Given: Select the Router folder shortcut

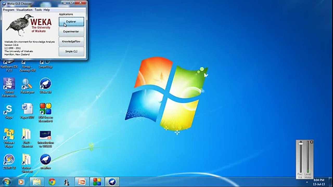Looking at the screenshot, I should tap(27, 163).
